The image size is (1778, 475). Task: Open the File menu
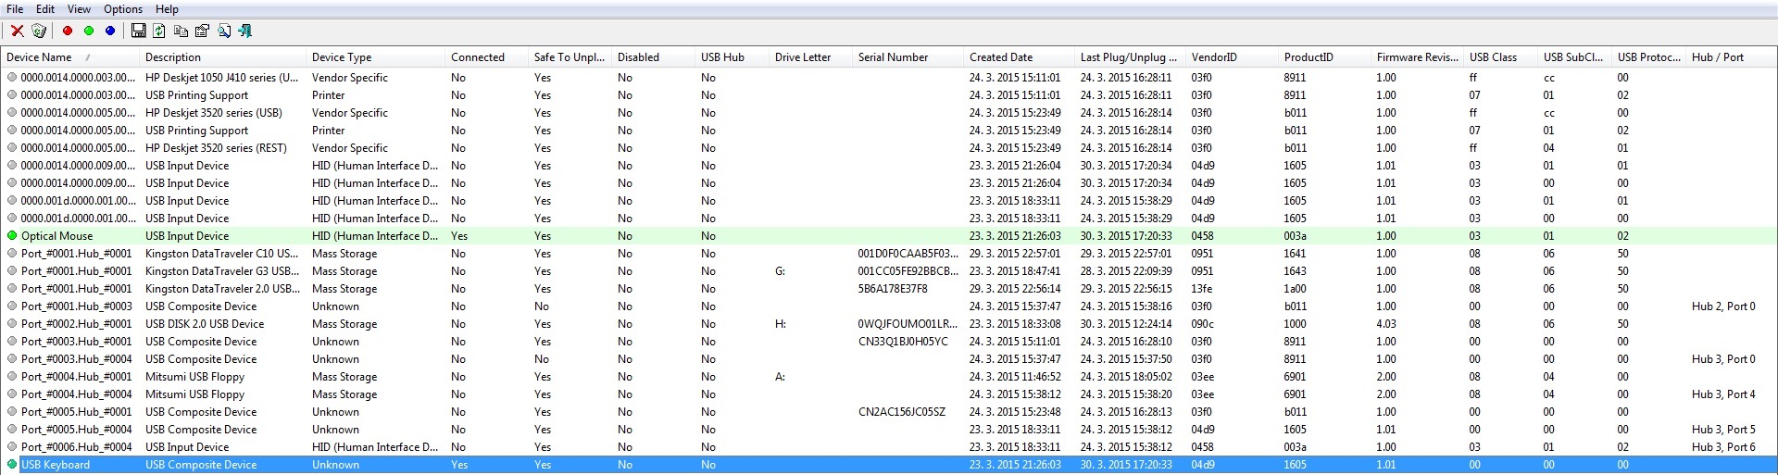pyautogui.click(x=15, y=9)
